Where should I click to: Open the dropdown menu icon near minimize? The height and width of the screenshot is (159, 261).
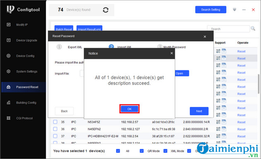pos(234,9)
